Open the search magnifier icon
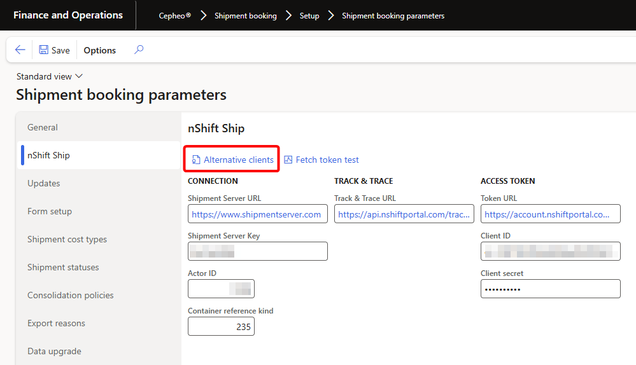The height and width of the screenshot is (365, 636). coord(139,50)
